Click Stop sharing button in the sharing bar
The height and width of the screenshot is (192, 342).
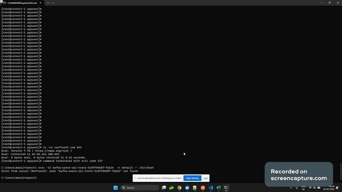pyautogui.click(x=192, y=178)
